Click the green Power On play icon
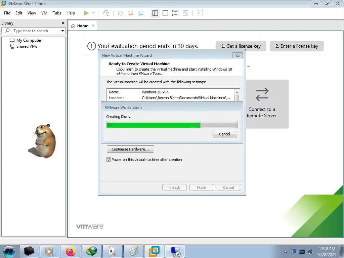This screenshot has height=258, width=344. pos(86,13)
